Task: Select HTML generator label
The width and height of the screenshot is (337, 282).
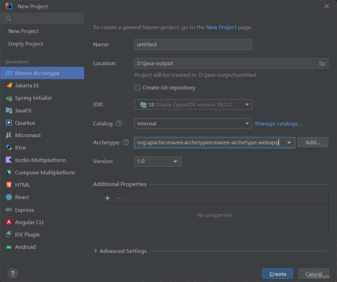Action: click(23, 185)
